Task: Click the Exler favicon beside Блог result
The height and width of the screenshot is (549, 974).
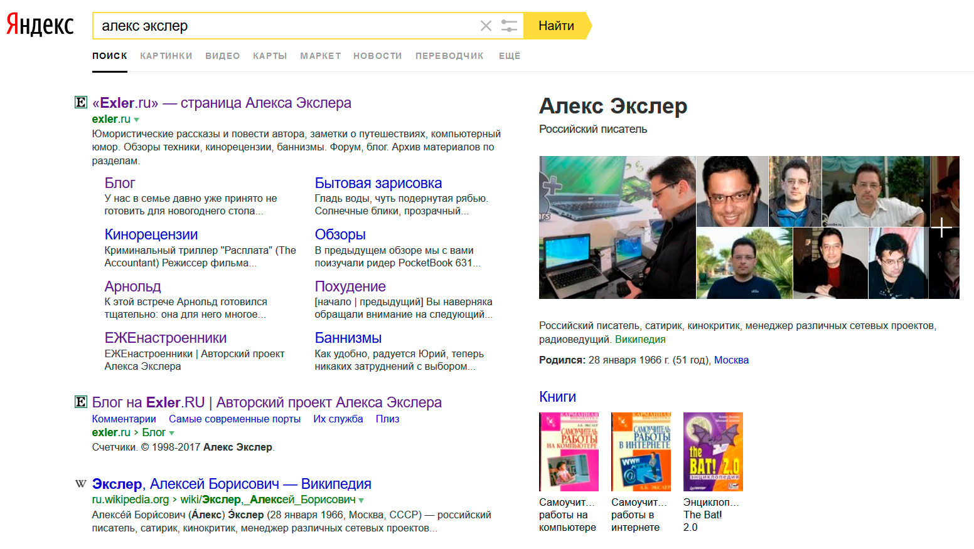Action: [x=81, y=402]
